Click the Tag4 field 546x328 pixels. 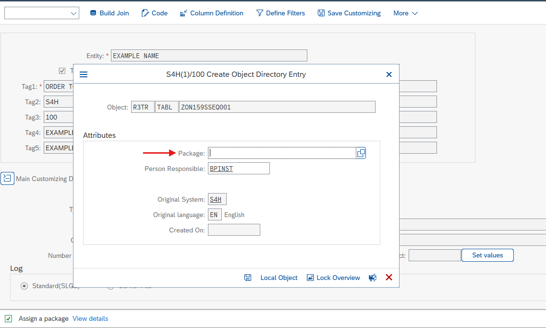[59, 133]
